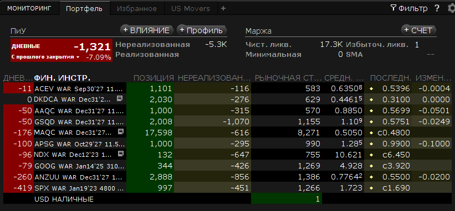This screenshot has height=211, width=455.
Task: Click yellow diamond marker in SPX row
Action: (371, 188)
